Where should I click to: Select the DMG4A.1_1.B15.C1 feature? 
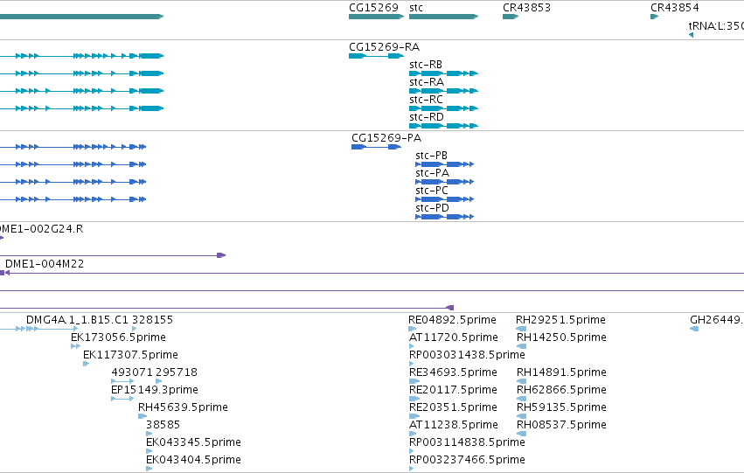coord(39,329)
